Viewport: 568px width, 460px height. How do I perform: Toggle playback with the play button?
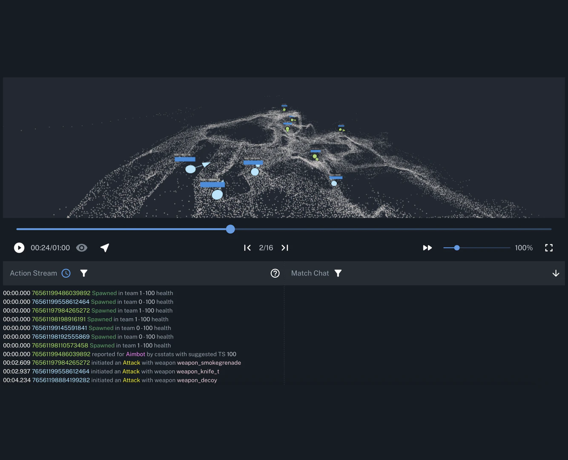tap(19, 247)
